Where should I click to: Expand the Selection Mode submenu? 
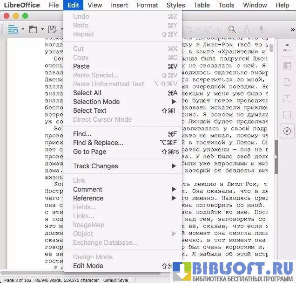tap(96, 102)
